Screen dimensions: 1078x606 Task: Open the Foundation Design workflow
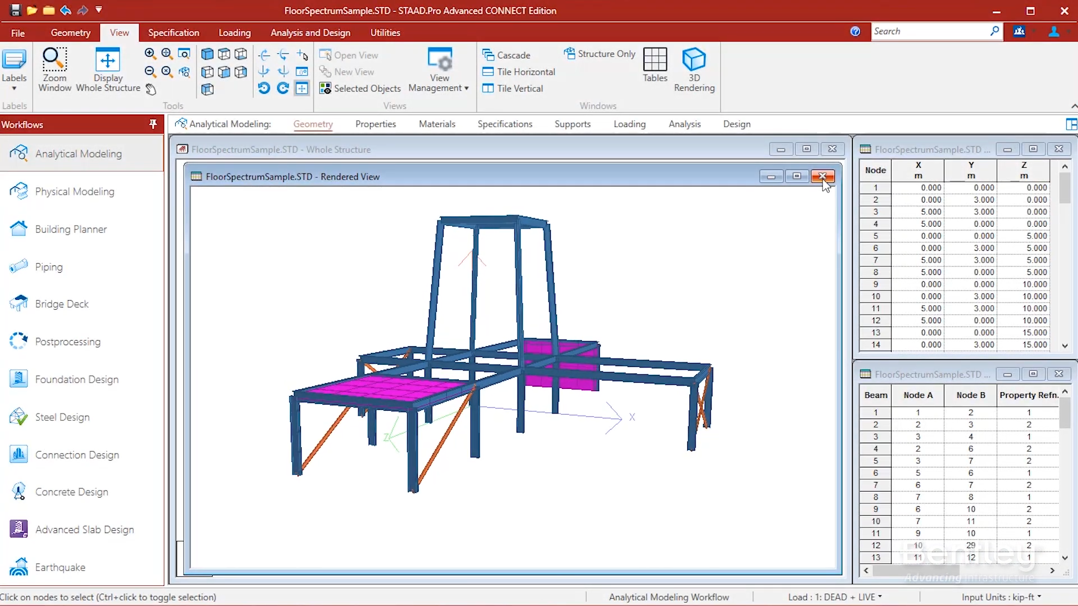coord(76,379)
